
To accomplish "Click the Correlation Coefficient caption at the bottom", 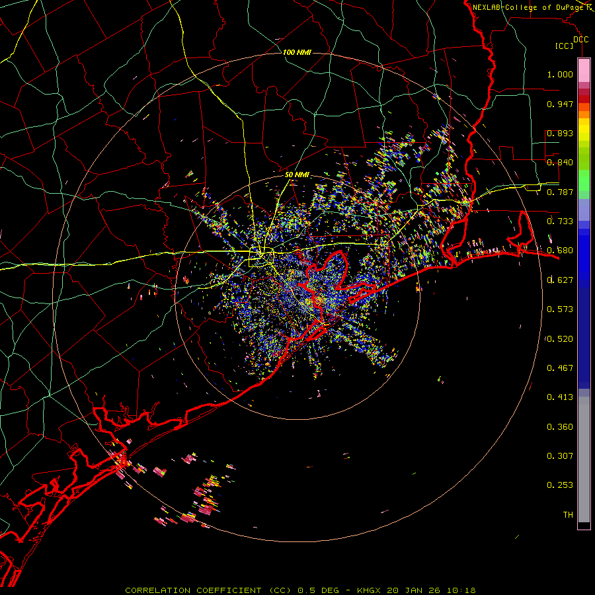I will pos(300,590).
